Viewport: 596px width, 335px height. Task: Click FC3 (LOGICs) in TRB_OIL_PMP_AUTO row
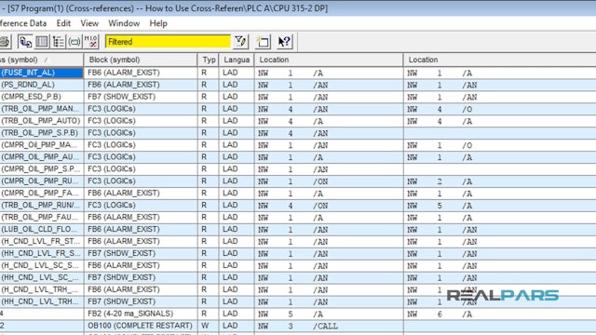[141, 121]
